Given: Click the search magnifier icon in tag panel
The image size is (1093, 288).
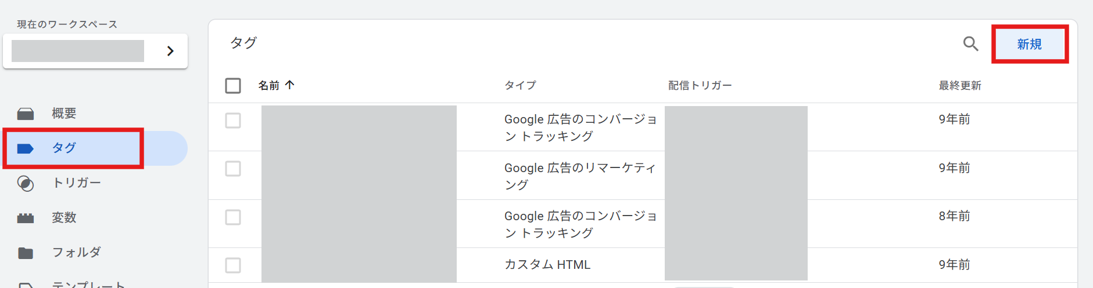Looking at the screenshot, I should (x=970, y=43).
